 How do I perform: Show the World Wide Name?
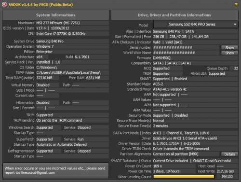pos(229,53)
